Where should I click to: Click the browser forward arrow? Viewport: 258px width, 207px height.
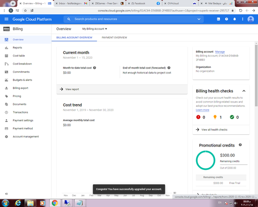tap(254, 11)
